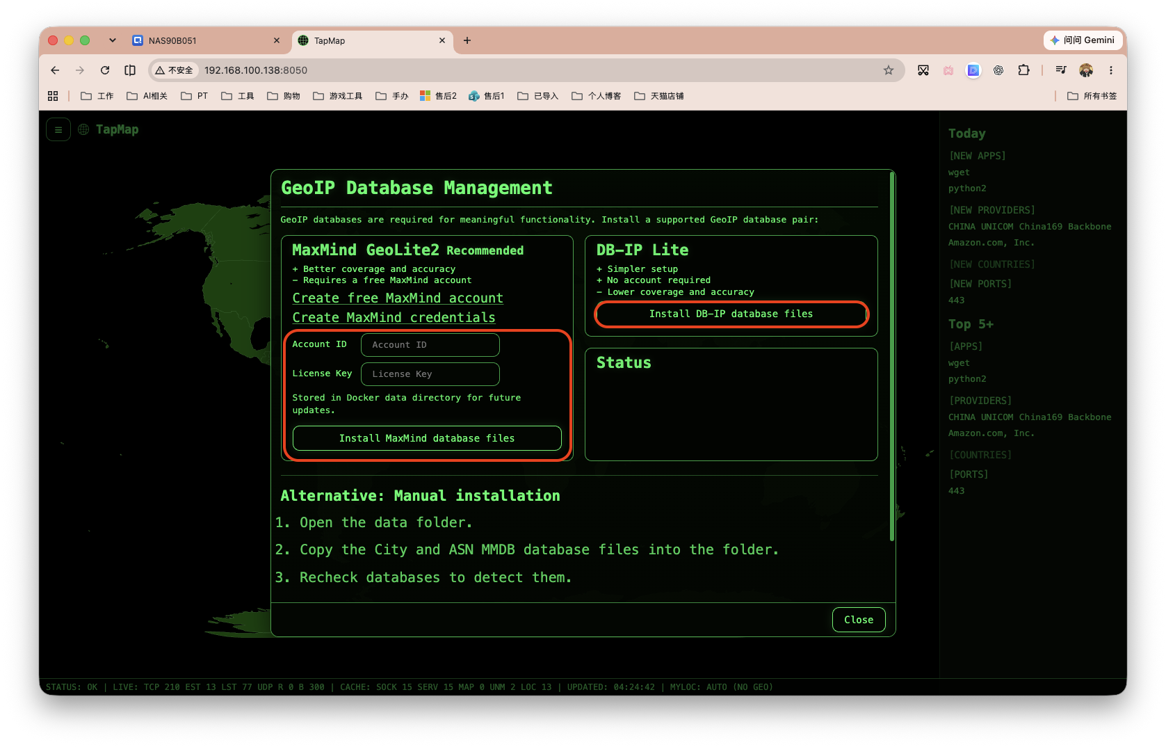1166x747 pixels.
Task: Open the 天猫店铺 bookmark folder
Action: 659,96
